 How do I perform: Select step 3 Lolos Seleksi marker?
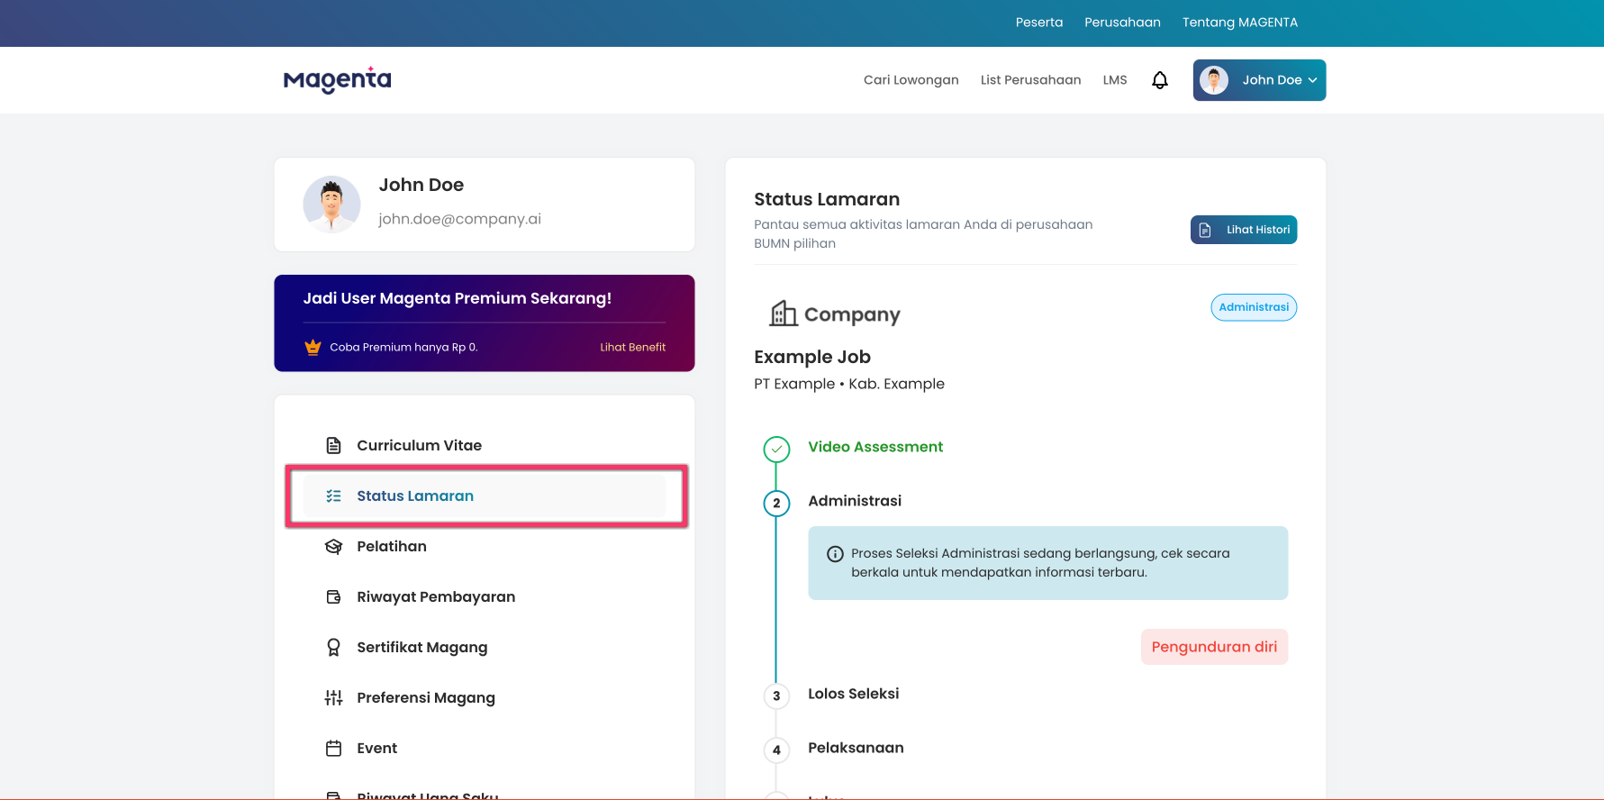[776, 695]
